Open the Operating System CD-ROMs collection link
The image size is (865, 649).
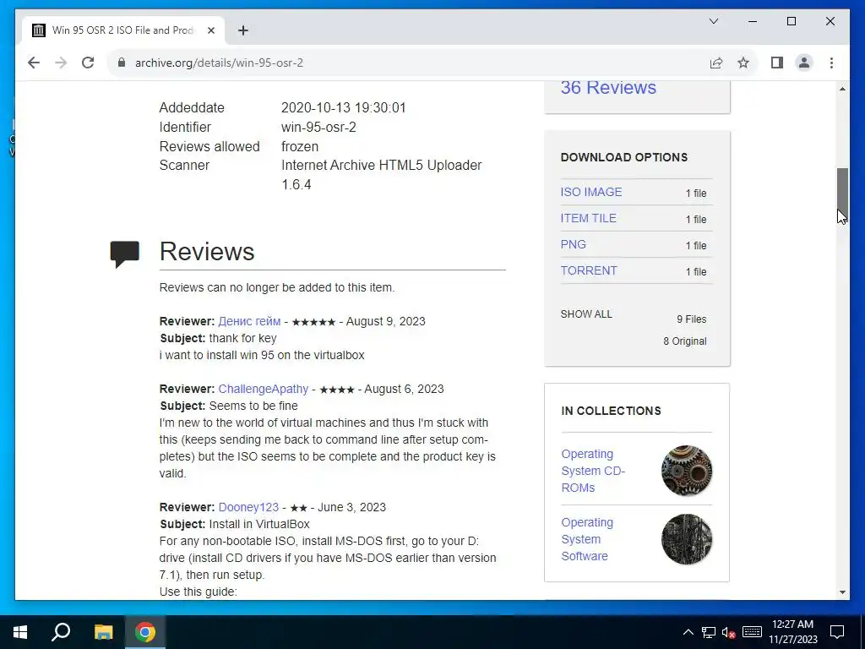593,471
